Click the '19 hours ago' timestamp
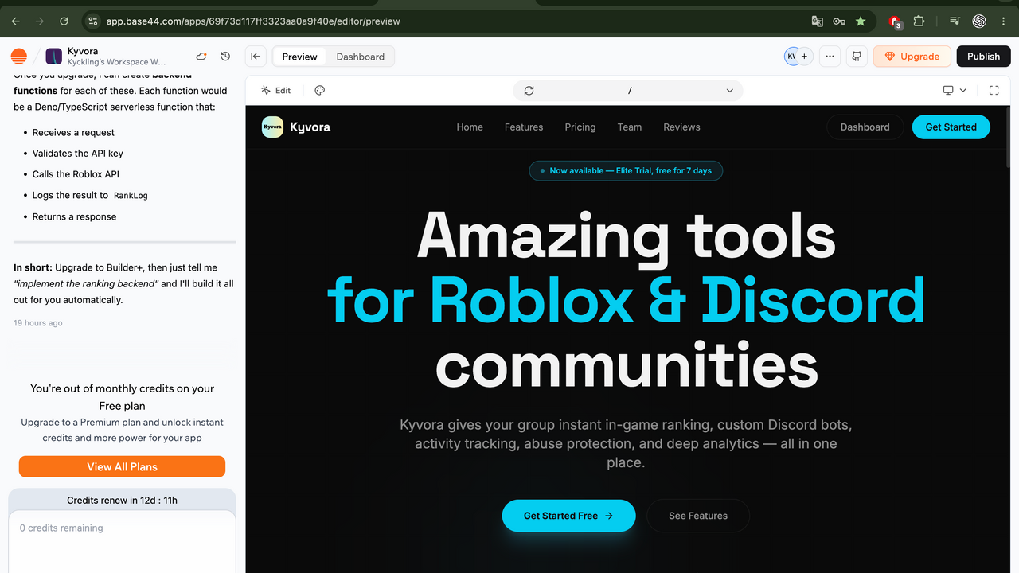This screenshot has height=573, width=1019. (38, 323)
